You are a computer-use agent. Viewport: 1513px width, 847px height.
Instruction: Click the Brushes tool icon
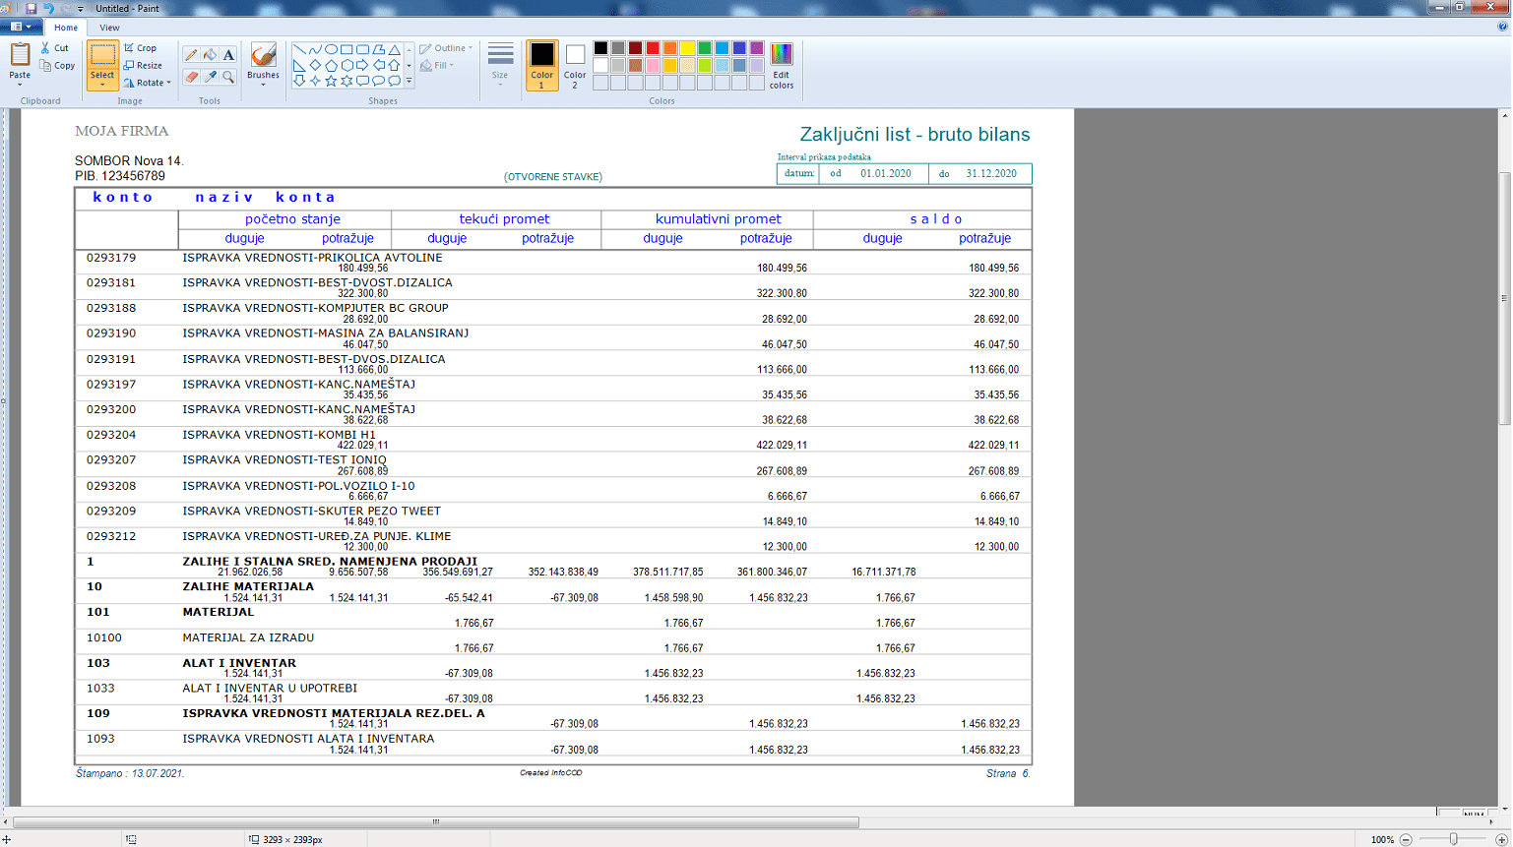coord(263,56)
